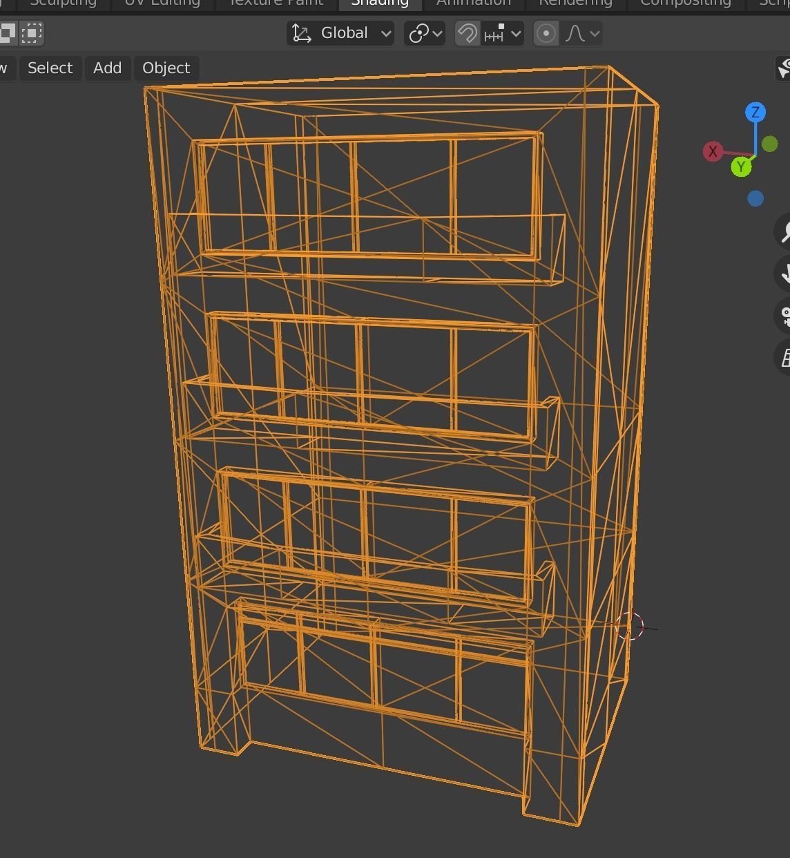Click the zoom view magnifier icon
Image resolution: width=790 pixels, height=858 pixels.
pos(783,232)
